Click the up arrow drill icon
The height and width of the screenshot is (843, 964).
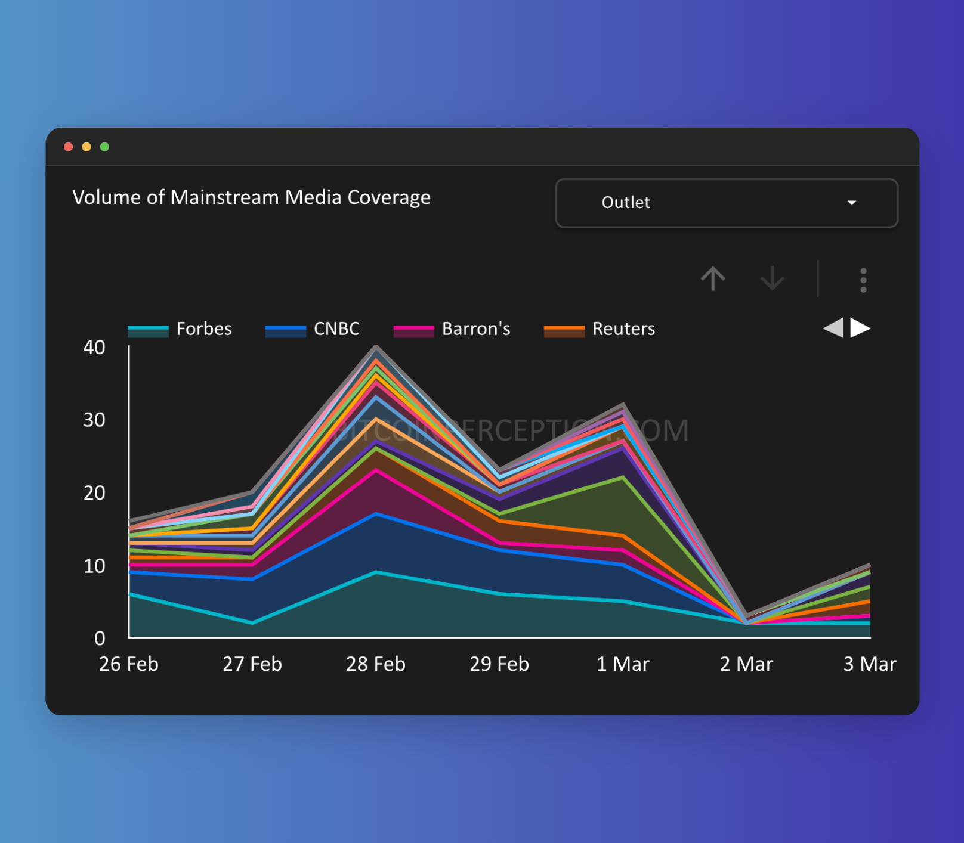713,278
